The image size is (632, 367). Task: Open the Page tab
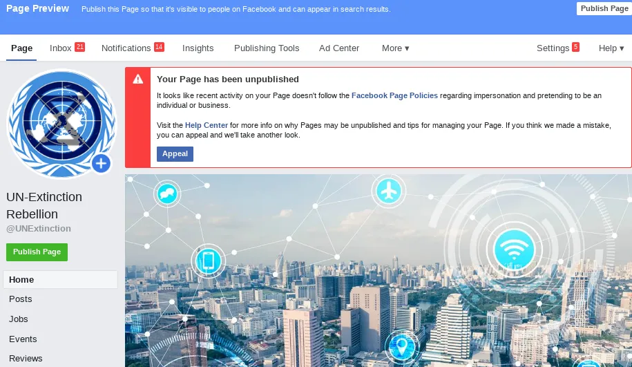22,48
